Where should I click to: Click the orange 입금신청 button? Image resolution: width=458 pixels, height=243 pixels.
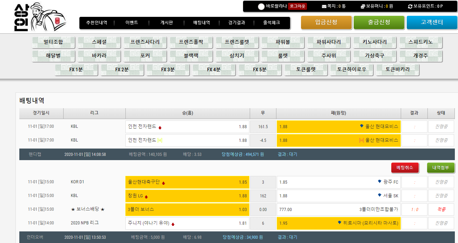(326, 22)
